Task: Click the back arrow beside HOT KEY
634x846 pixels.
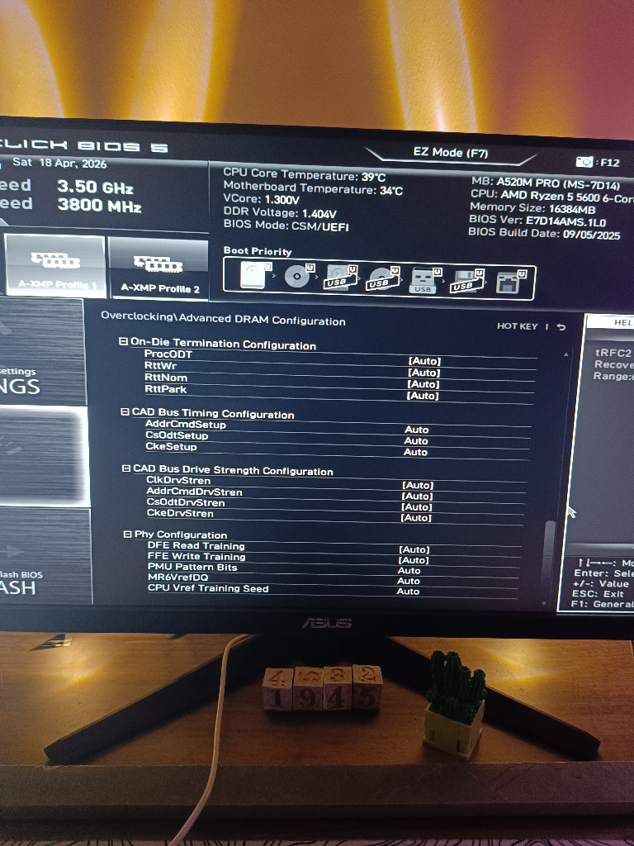Action: [561, 327]
